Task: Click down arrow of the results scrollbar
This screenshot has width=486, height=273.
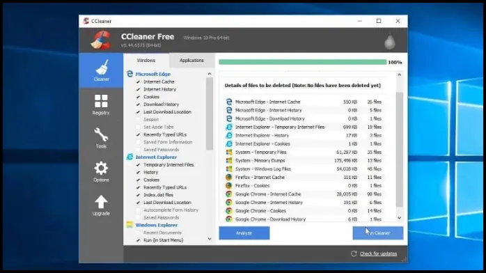Action: click(x=399, y=218)
